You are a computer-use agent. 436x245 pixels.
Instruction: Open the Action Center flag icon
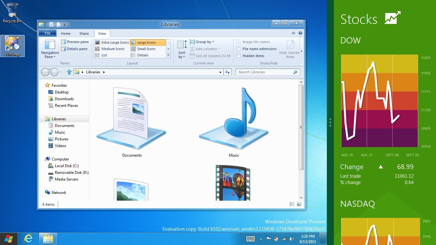[x=269, y=239]
